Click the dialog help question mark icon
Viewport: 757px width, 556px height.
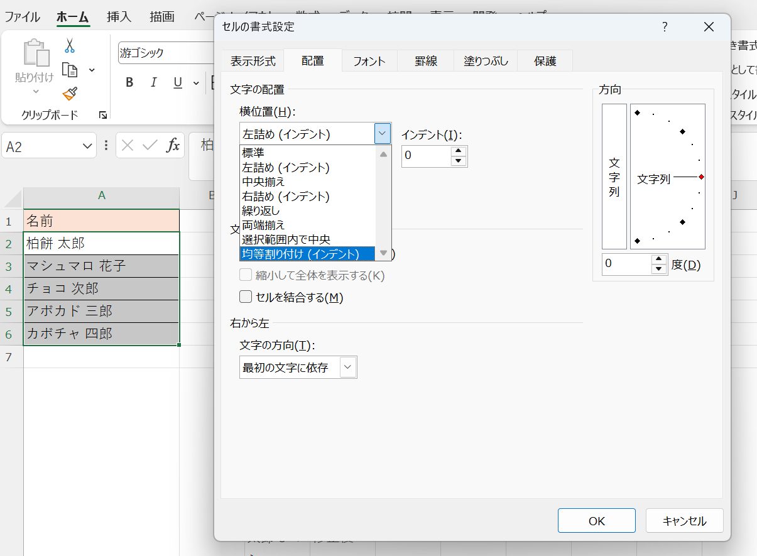point(665,27)
